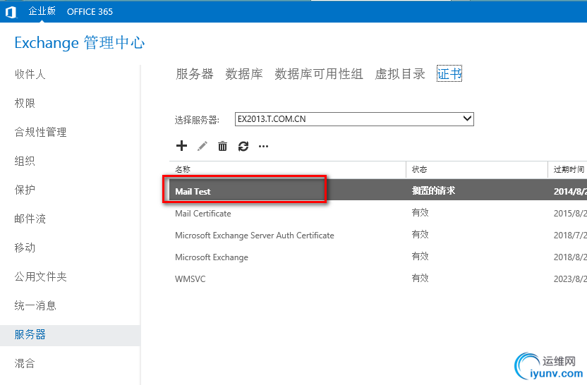The height and width of the screenshot is (385, 587).
Task: Open the 数据库可用性组 tab
Action: click(x=319, y=74)
